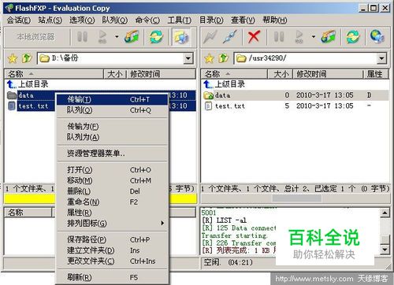Viewport: 394px width, 285px height.
Task: Open the 帮助(H) menu
Action: coord(275,20)
